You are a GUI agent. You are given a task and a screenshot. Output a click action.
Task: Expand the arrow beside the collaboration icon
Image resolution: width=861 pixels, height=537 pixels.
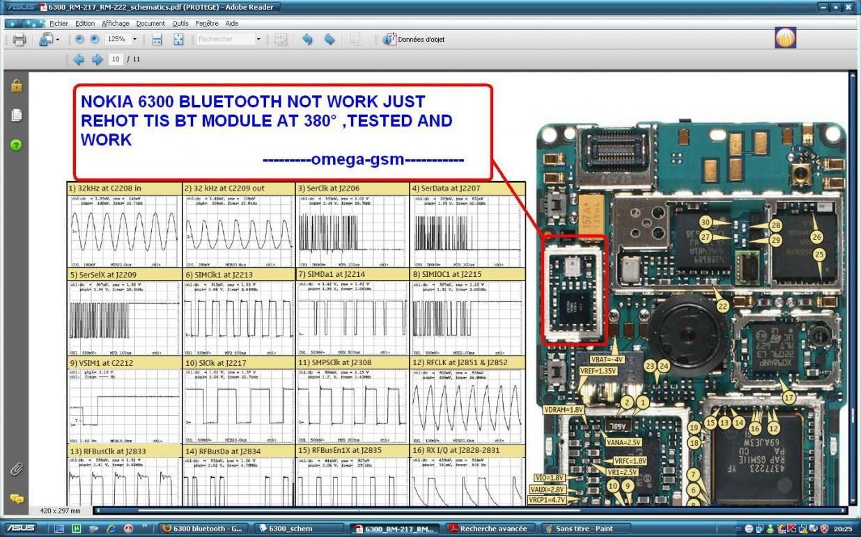point(58,40)
